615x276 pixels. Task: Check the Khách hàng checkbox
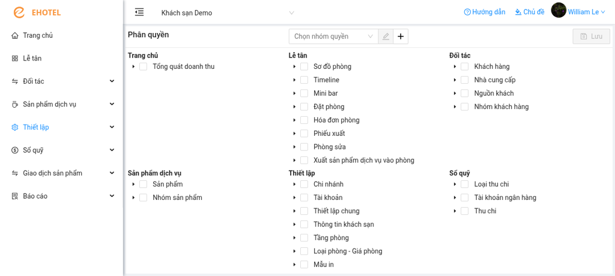pyautogui.click(x=465, y=66)
